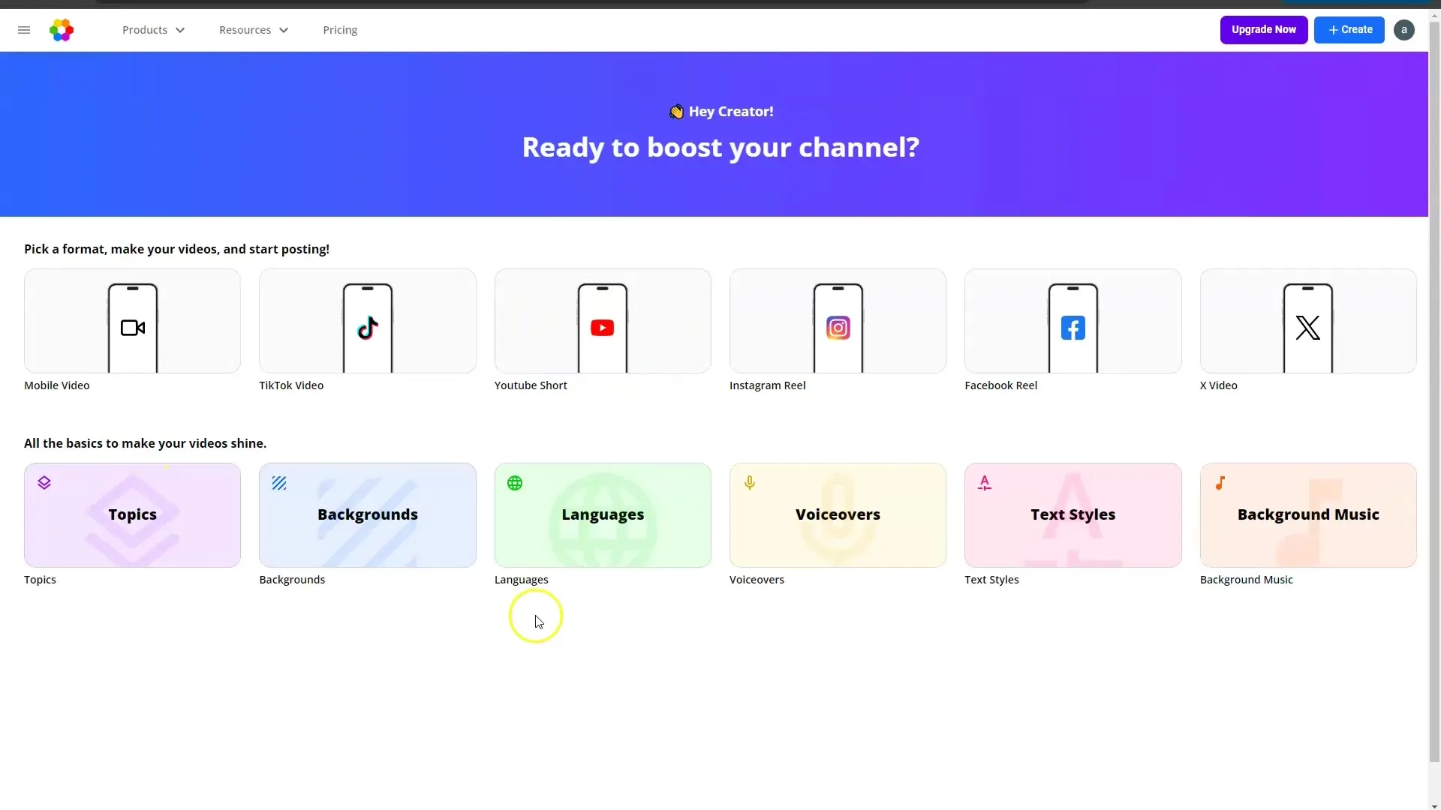Open the Background Music note icon
Viewport: 1441px width, 810px height.
1220,483
